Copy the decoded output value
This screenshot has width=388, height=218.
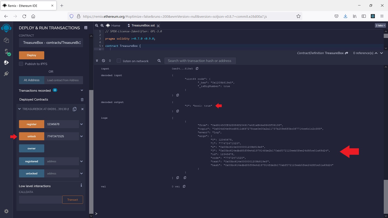178,111
